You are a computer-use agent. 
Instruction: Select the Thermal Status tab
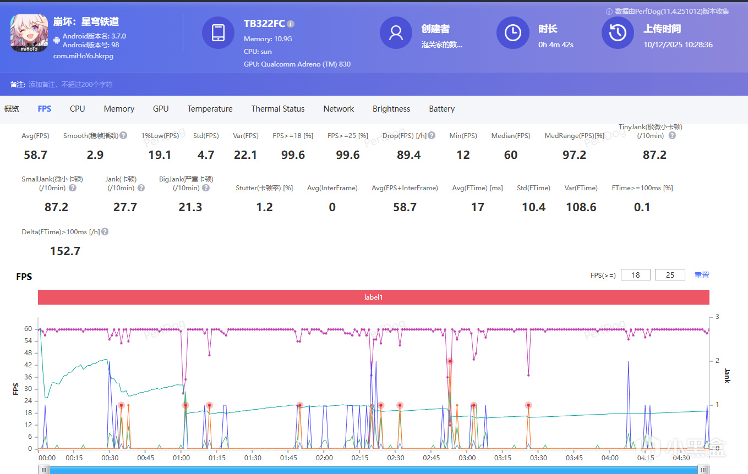coord(278,109)
